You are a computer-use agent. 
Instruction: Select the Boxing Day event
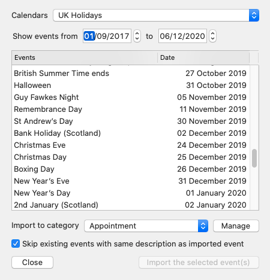click(131, 169)
